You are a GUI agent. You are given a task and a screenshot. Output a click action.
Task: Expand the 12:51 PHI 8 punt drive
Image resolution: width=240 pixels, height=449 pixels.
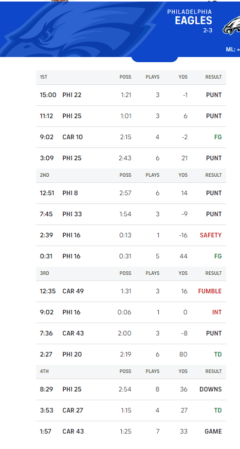(x=131, y=193)
